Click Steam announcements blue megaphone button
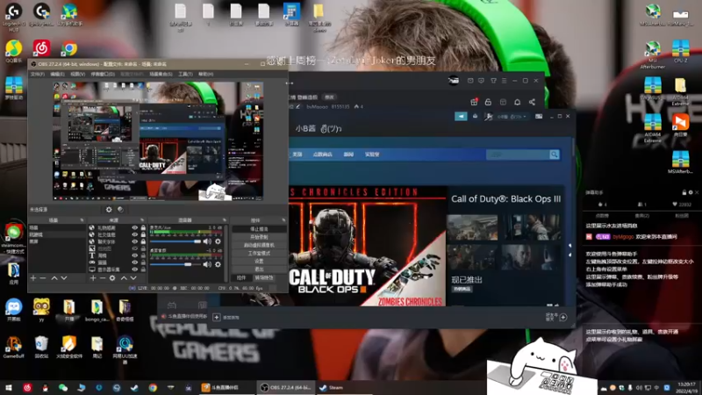Image resolution: width=702 pixels, height=395 pixels. [x=461, y=117]
